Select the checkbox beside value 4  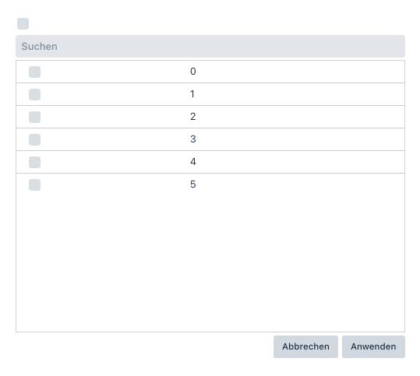34,162
